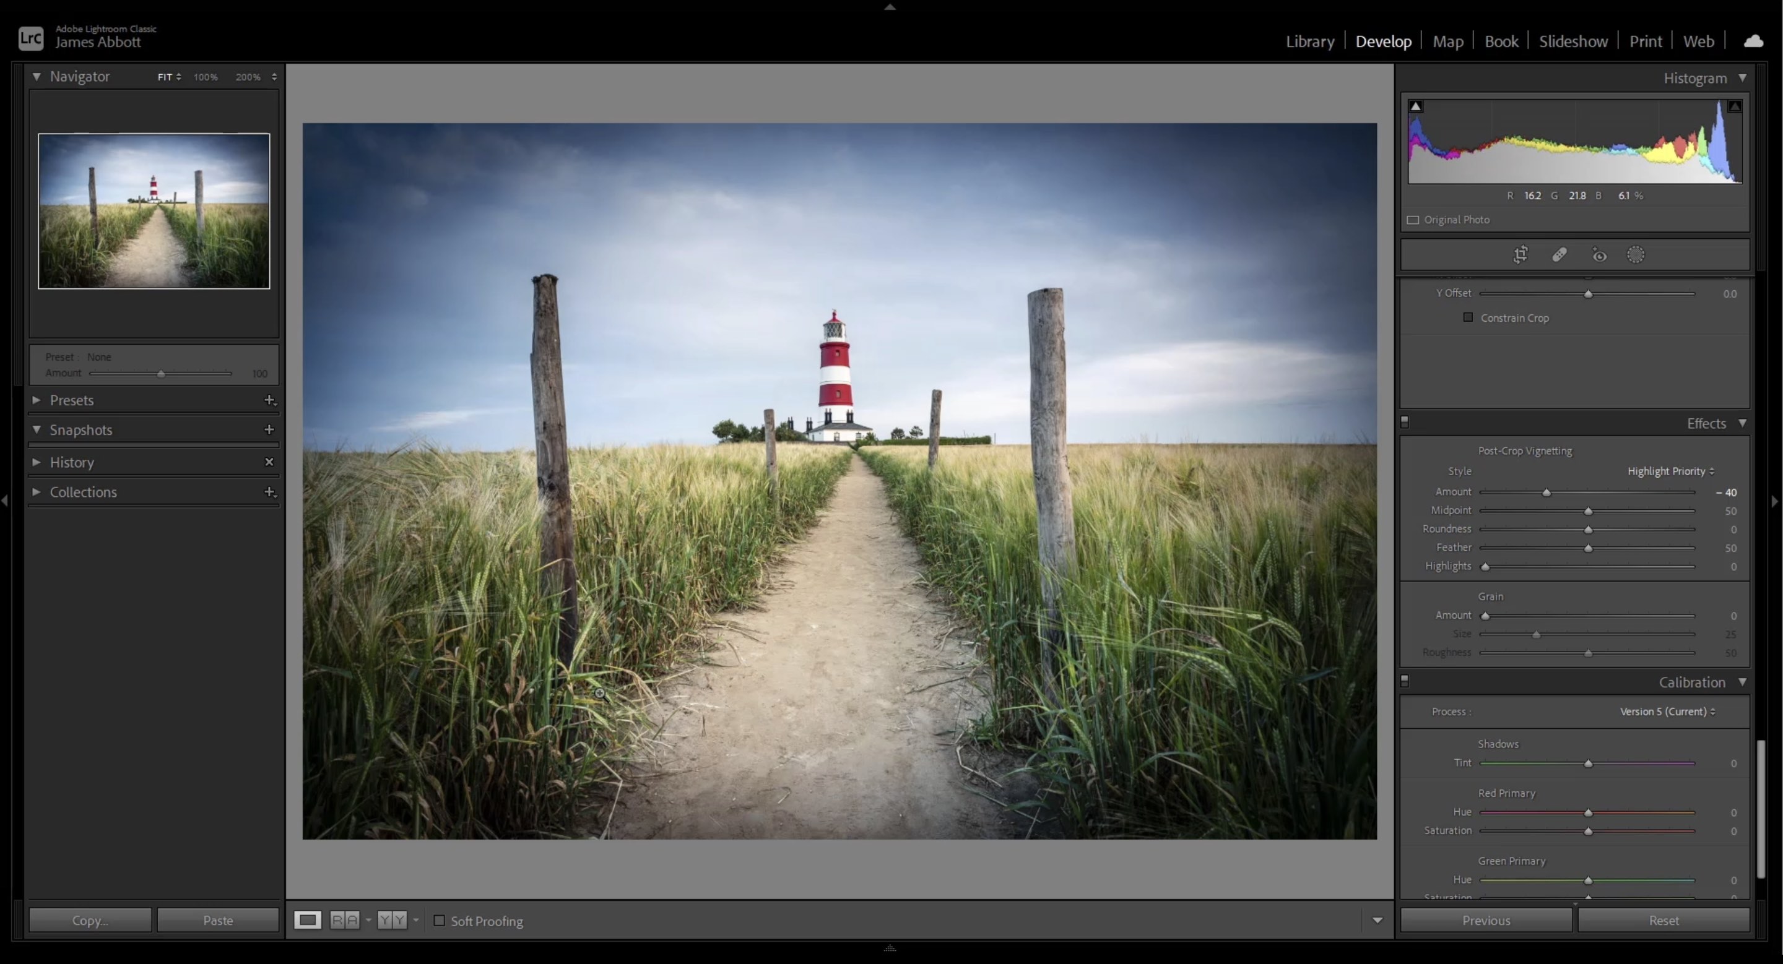
Task: Click the vignette Amount slider handle
Action: pos(1548,493)
